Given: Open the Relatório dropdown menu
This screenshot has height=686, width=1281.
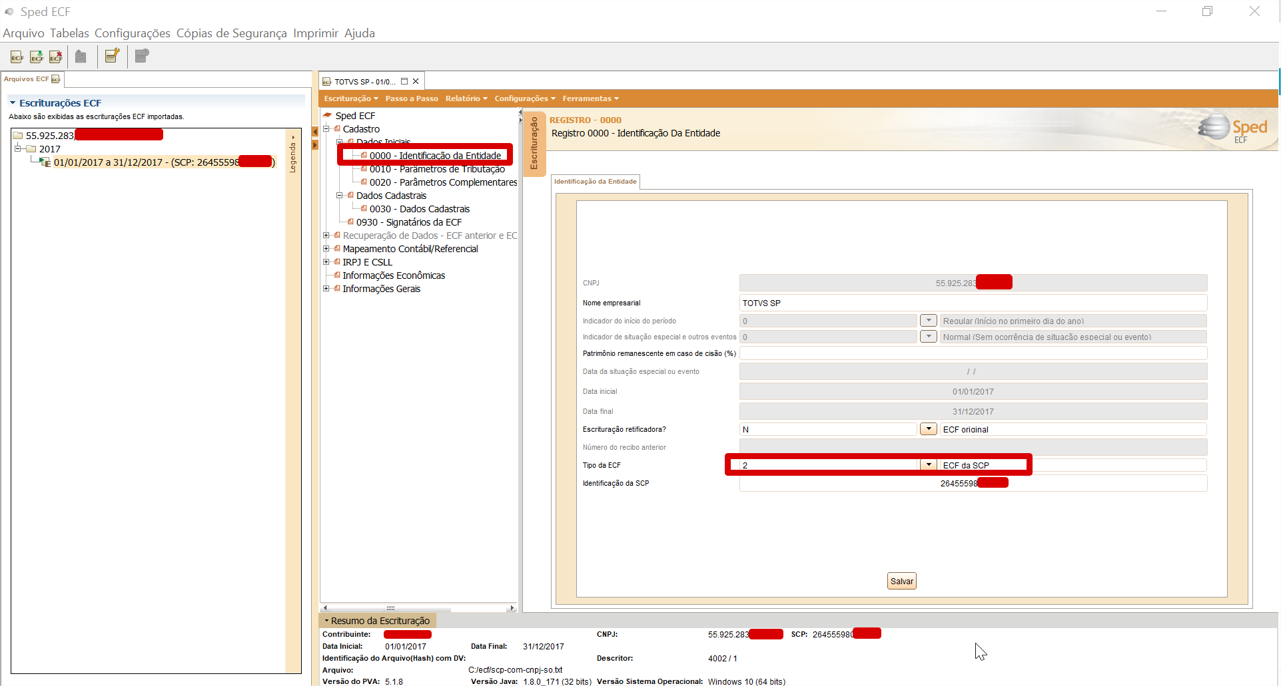Looking at the screenshot, I should pyautogui.click(x=466, y=98).
